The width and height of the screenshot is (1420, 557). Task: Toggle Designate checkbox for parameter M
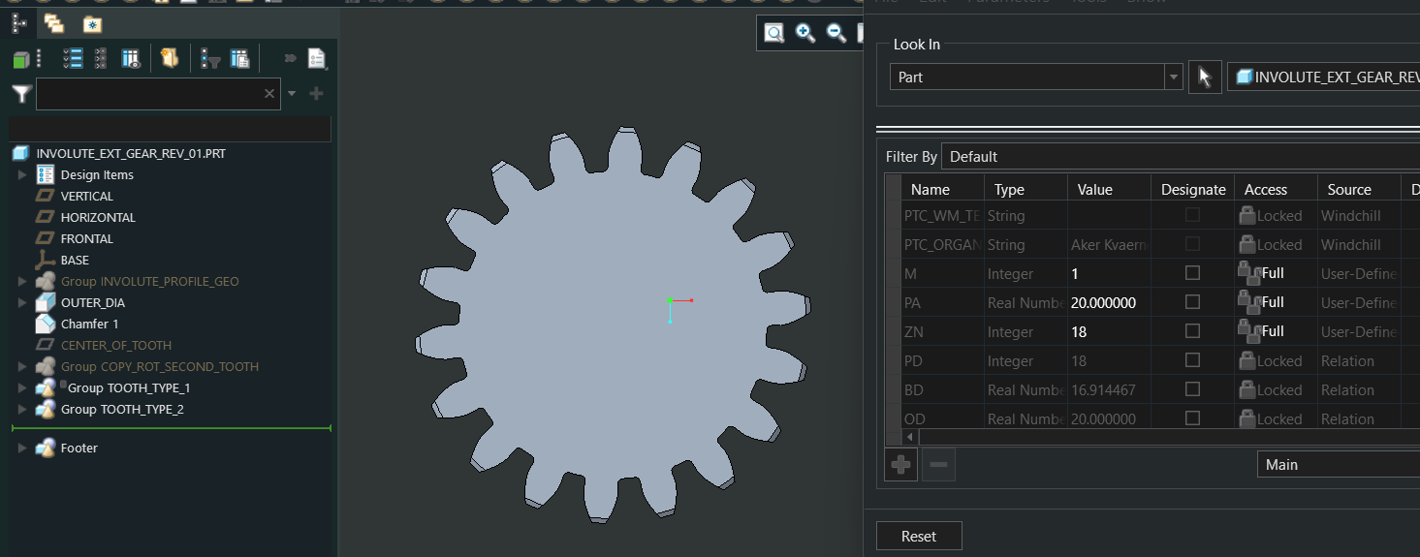tap(1192, 273)
